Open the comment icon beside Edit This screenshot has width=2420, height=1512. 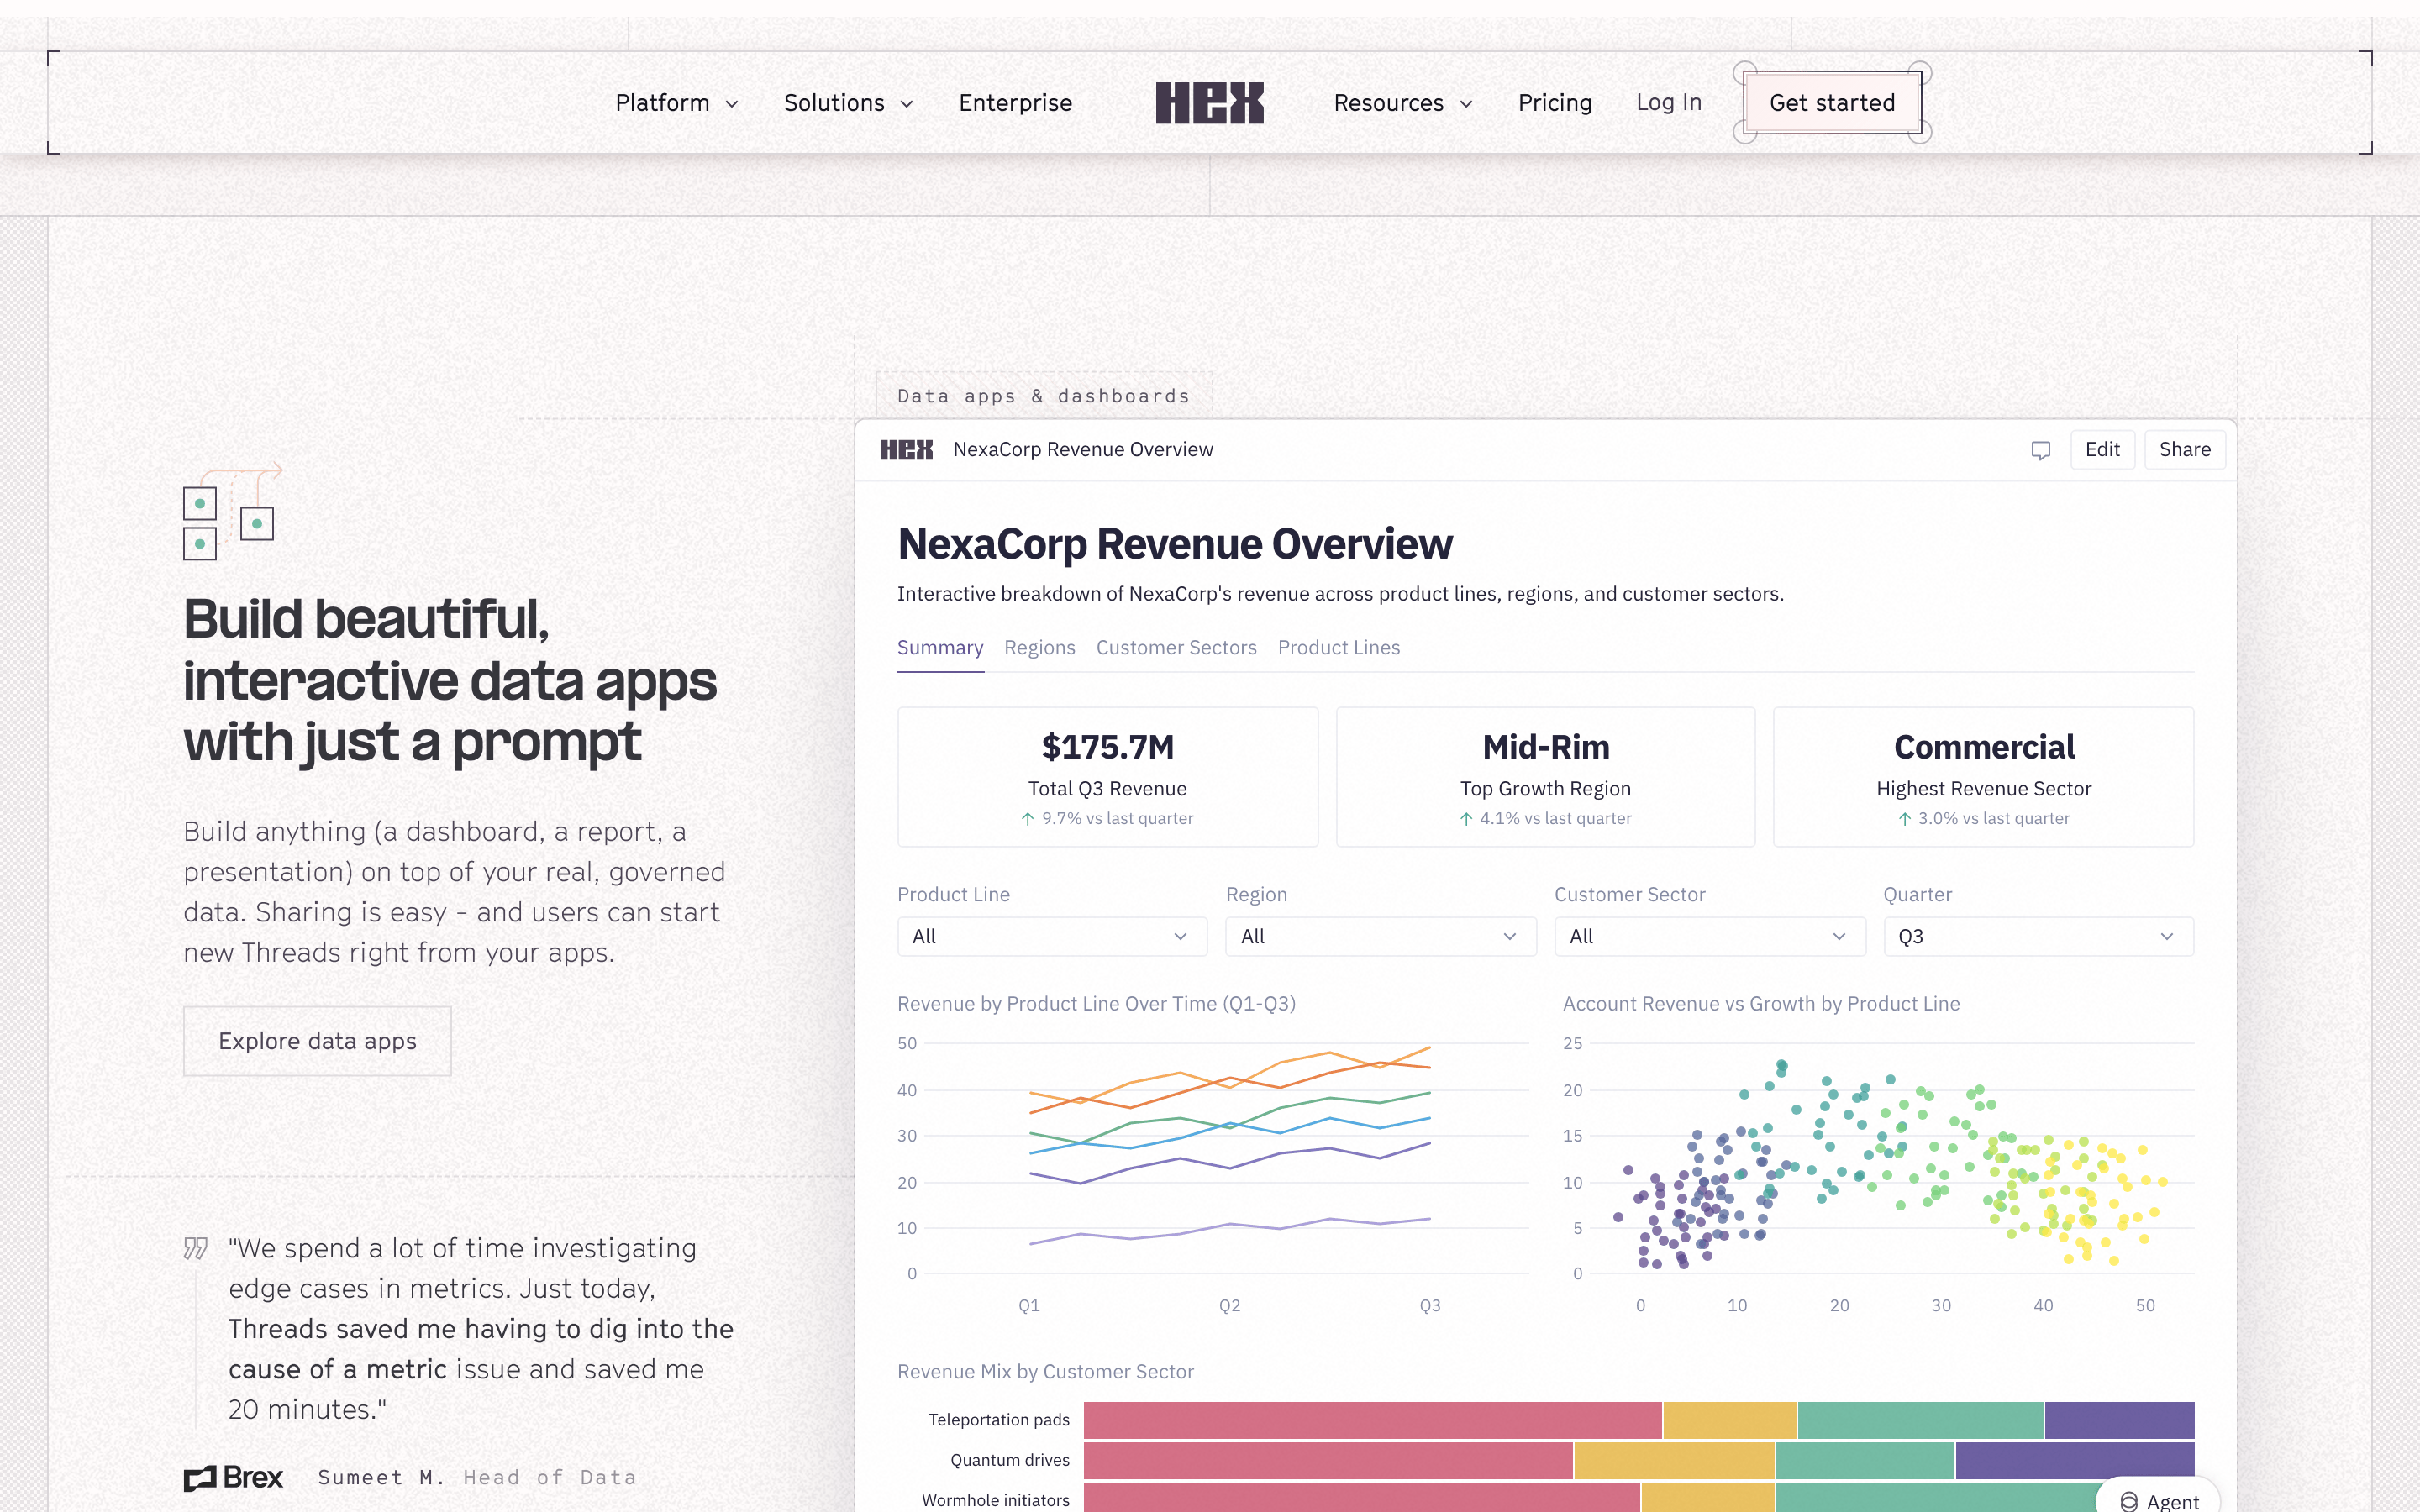(x=2041, y=450)
